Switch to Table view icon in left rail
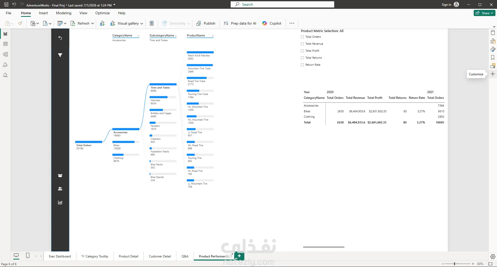This screenshot has width=497, height=267. tap(5, 44)
